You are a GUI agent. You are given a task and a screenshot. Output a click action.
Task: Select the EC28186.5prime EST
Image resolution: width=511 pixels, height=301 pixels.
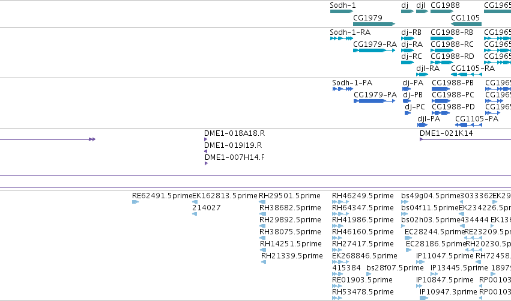409,251
